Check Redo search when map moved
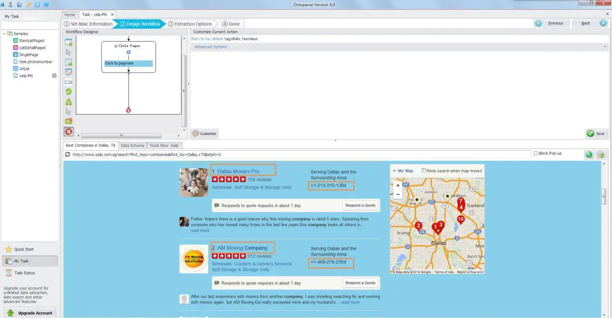Screen dimensions: 612x318 [x=424, y=170]
